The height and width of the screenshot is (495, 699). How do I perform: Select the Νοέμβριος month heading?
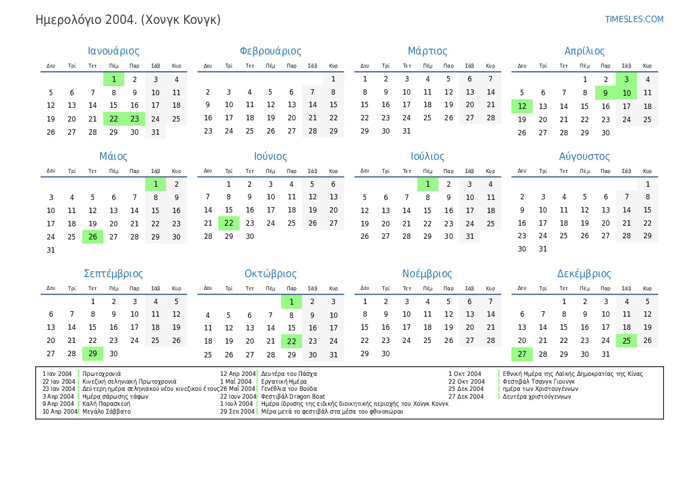click(427, 274)
